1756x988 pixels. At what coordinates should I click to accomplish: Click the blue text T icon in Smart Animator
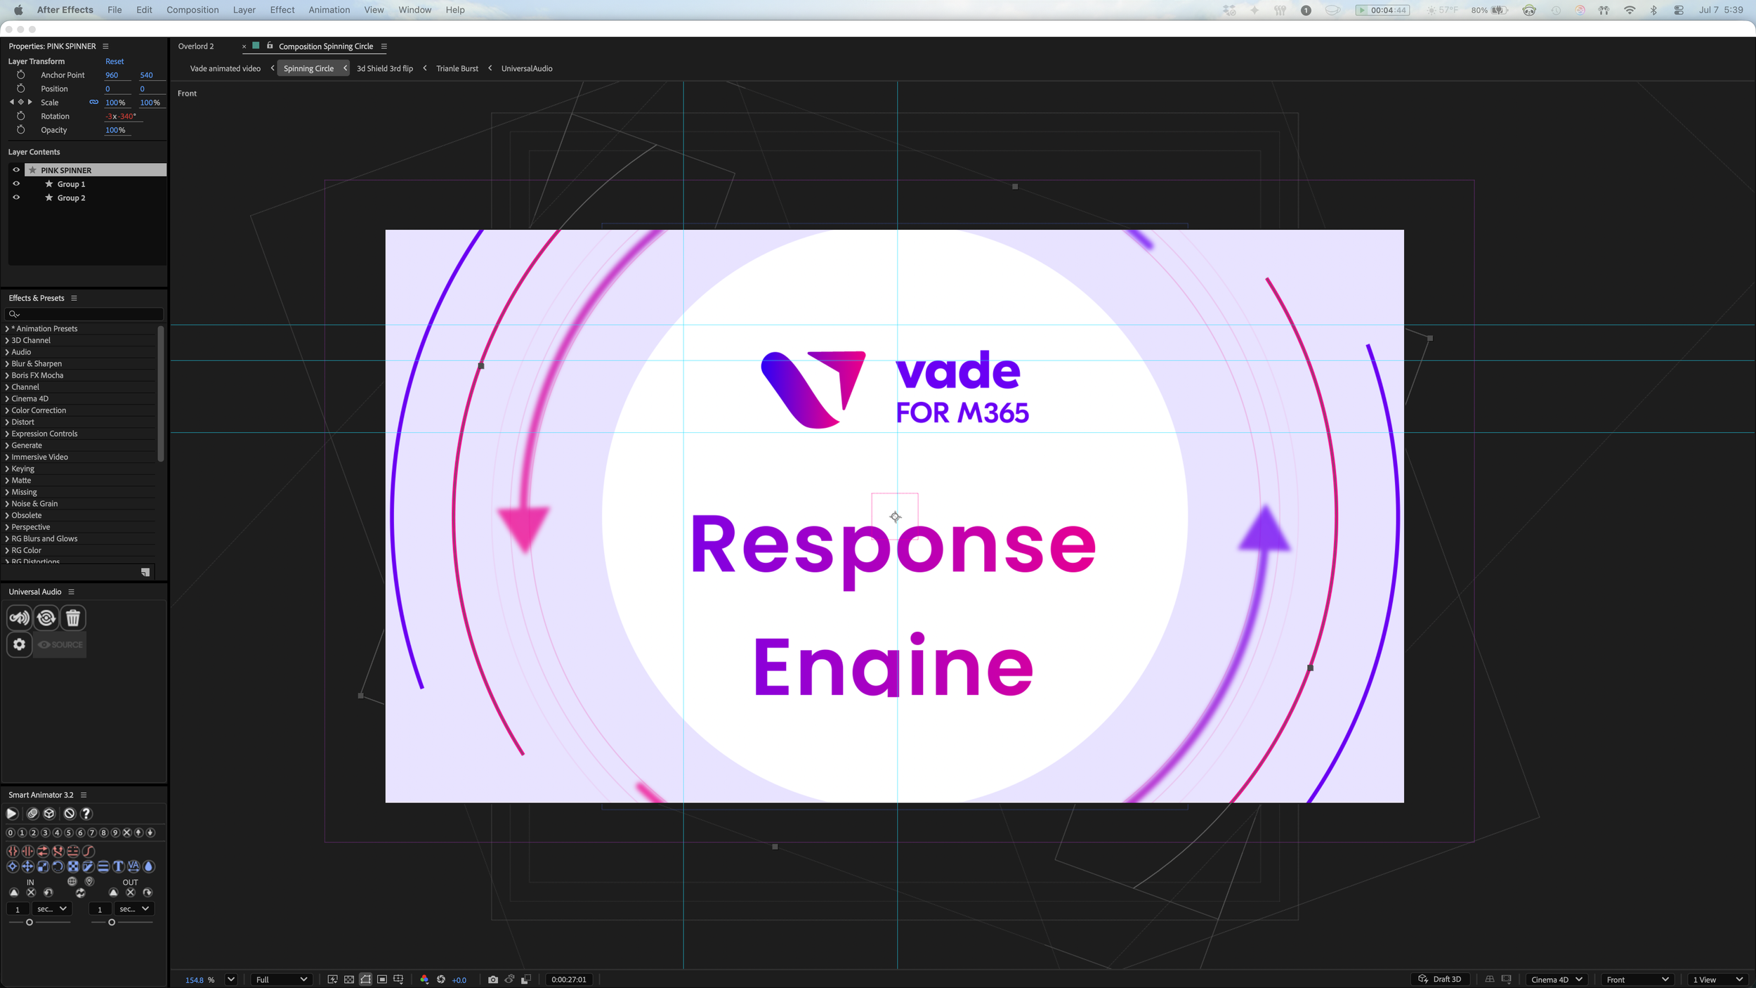(x=118, y=866)
